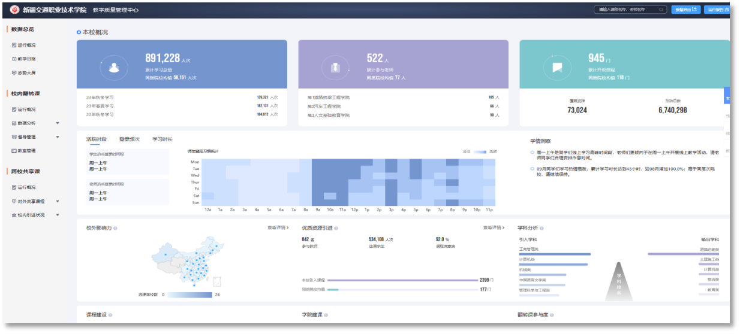Screen dimensions: 740x334
Task: Click the 选课学校数 color scale bar
Action: (x=191, y=295)
